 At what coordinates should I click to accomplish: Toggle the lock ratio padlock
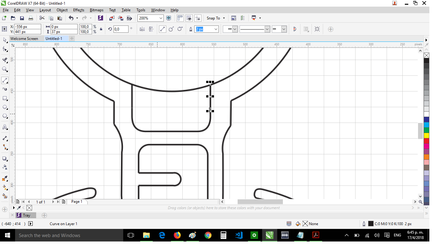[x=101, y=29]
